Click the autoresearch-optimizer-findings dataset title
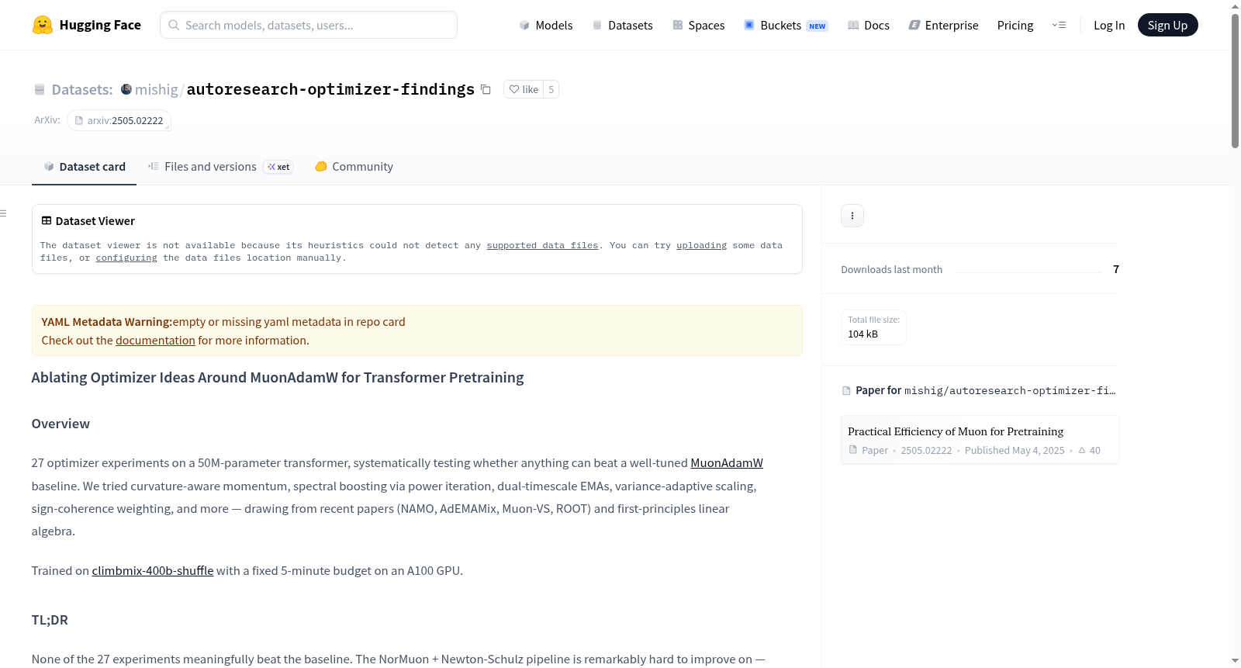 pos(330,89)
